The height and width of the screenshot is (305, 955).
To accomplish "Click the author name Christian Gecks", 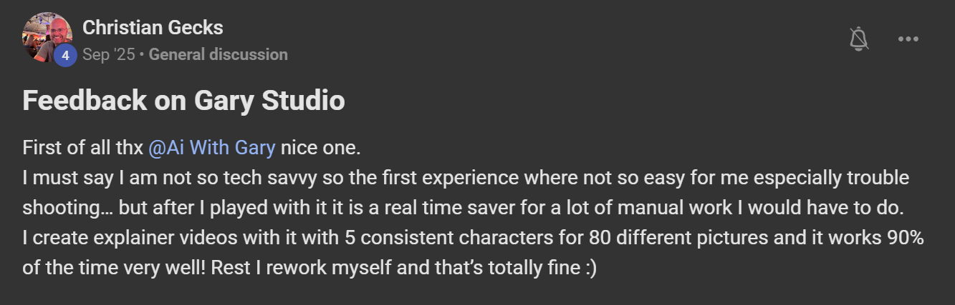I will pyautogui.click(x=153, y=28).
